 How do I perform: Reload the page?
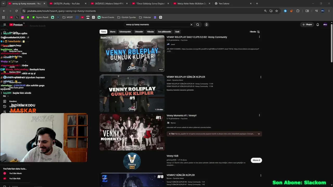(x=16, y=11)
